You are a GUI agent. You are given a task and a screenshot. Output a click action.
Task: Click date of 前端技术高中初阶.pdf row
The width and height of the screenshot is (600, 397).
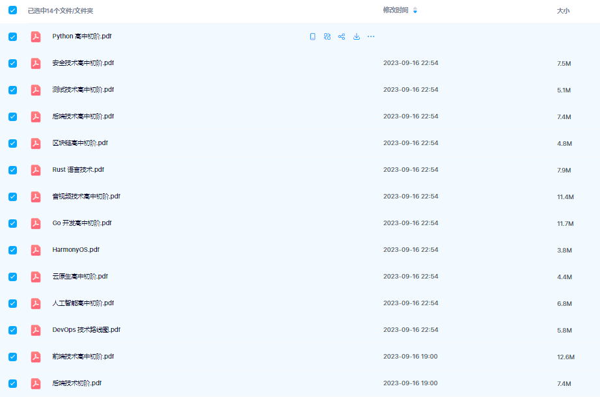click(410, 357)
